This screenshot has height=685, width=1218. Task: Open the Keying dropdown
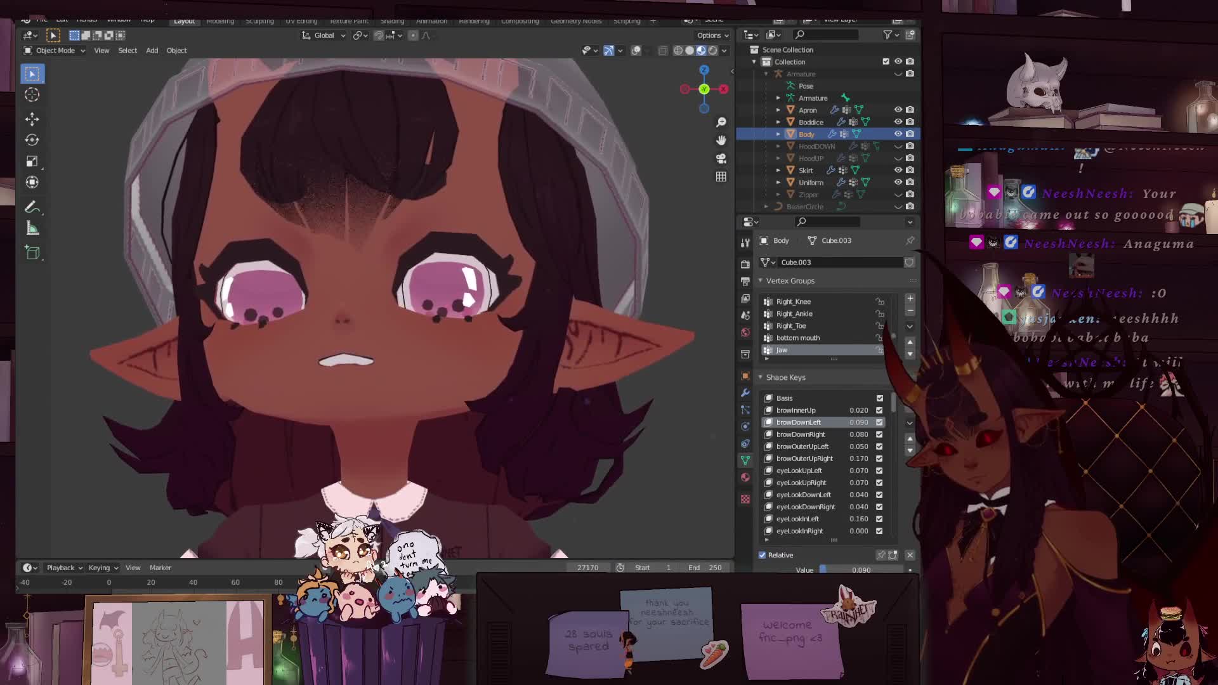(103, 568)
